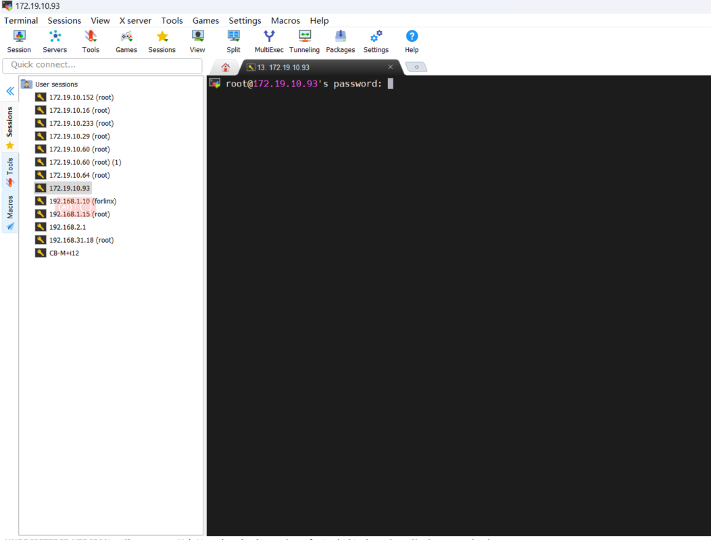
Task: Open the Help question mark icon
Action: (412, 41)
